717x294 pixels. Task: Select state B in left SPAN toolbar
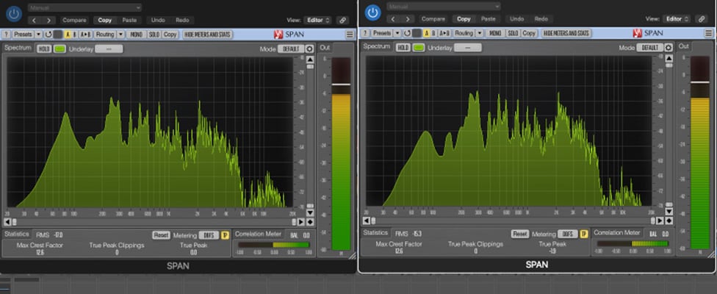[74, 35]
